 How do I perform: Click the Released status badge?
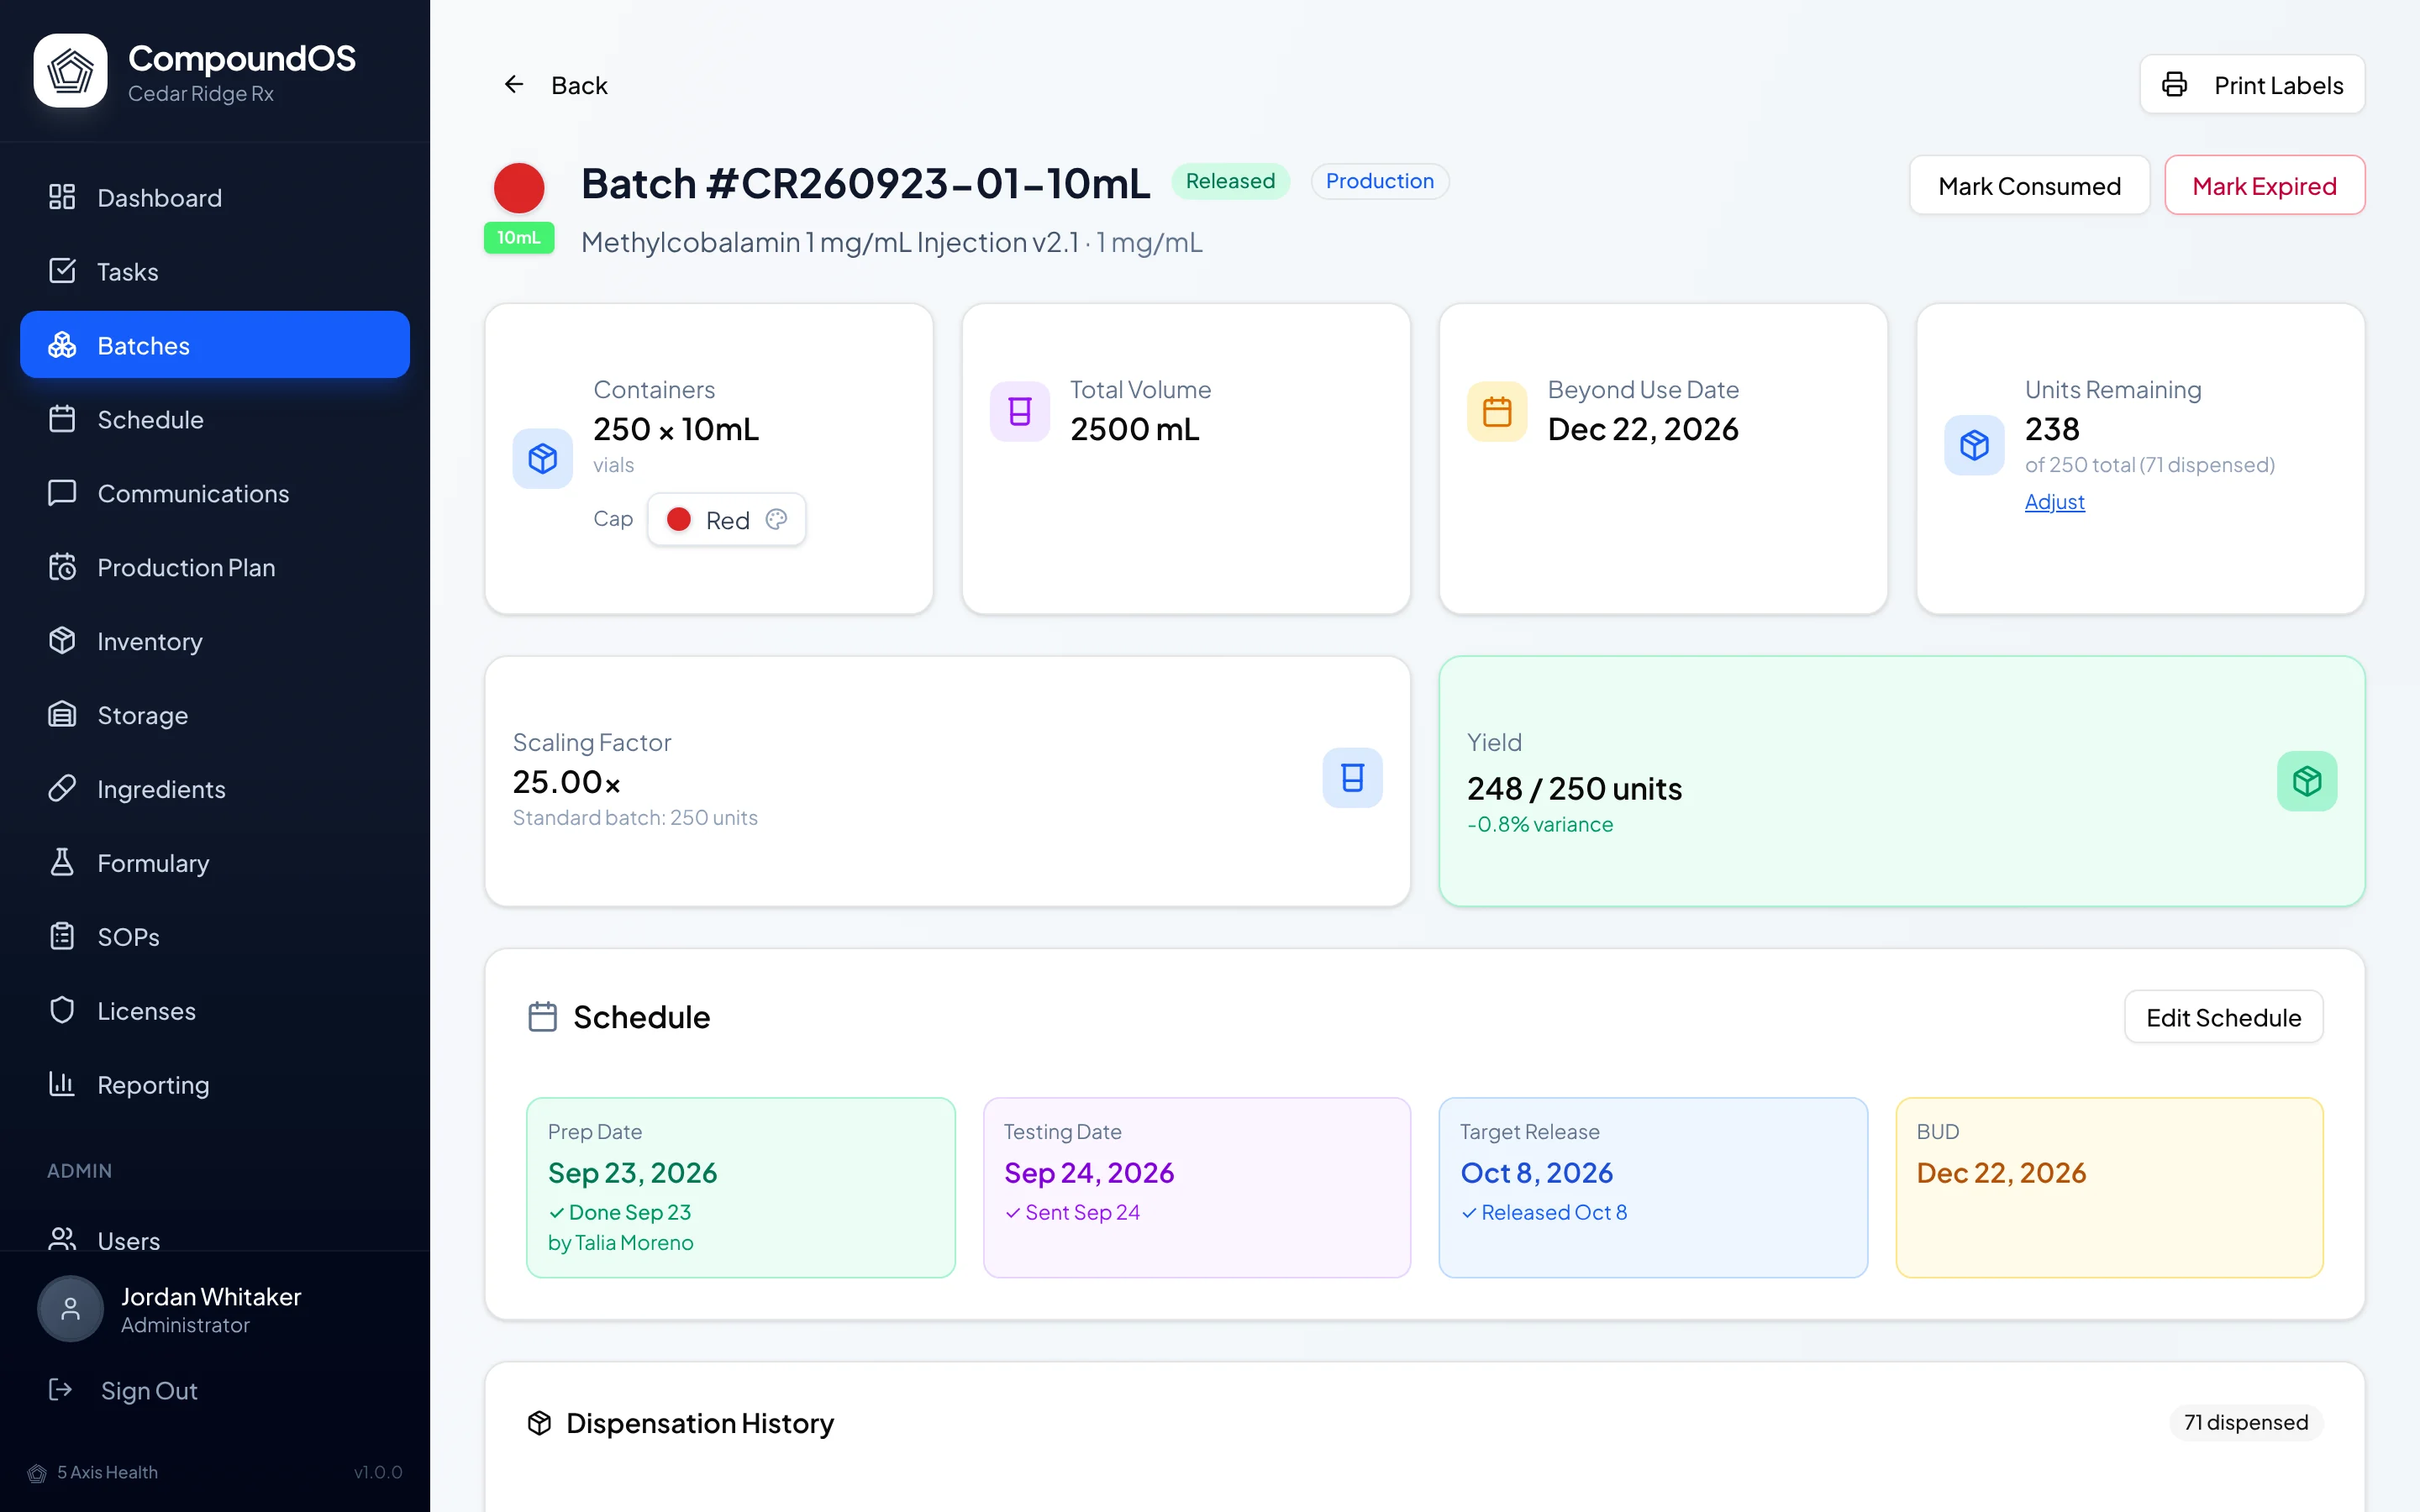[1230, 181]
